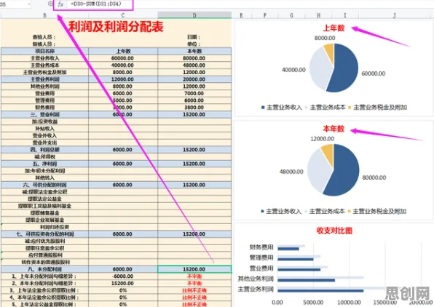
Task: Select column D header
Action: 194,15
